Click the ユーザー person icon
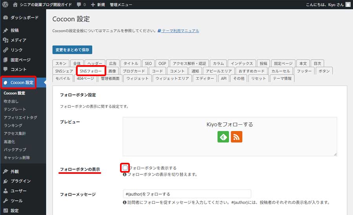 coord(5,191)
